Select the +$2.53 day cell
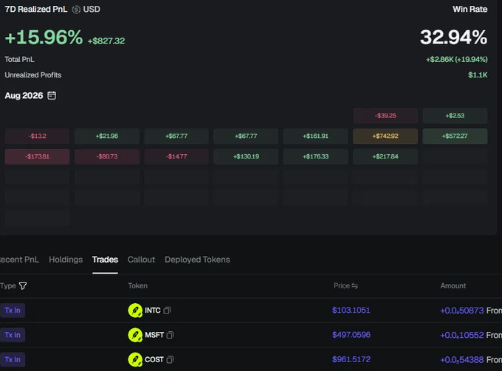502x371 pixels. coord(455,116)
